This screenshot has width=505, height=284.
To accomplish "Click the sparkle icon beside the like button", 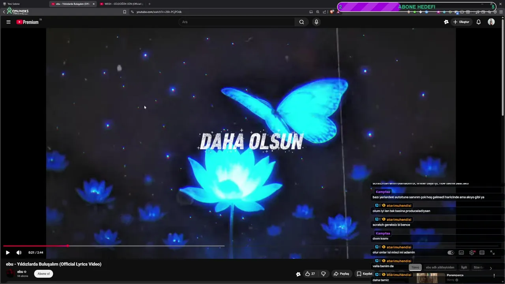I will click(298, 274).
